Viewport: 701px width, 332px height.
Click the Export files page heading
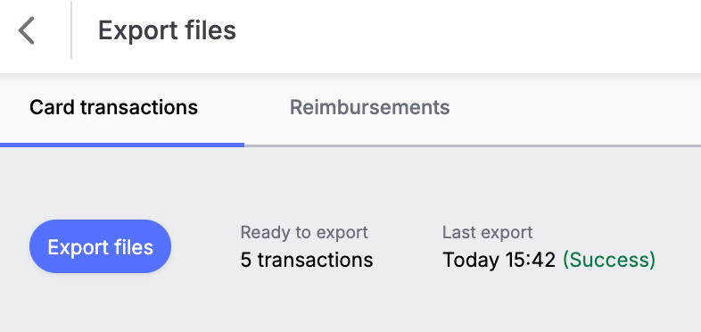coord(167,30)
